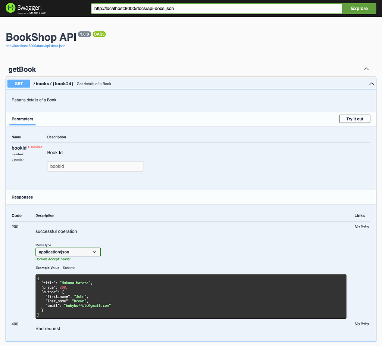
Task: Click the JSON example code block
Action: point(191,296)
